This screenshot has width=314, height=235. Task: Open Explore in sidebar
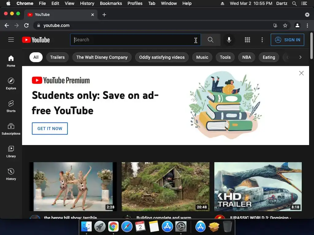click(x=11, y=84)
